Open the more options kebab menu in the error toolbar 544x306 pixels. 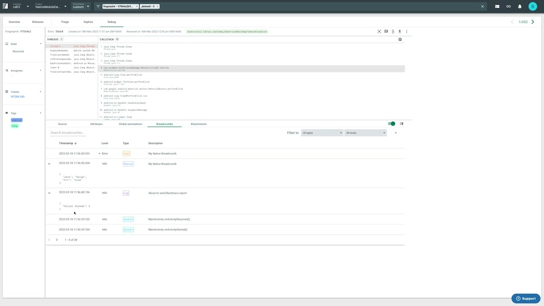(406, 31)
